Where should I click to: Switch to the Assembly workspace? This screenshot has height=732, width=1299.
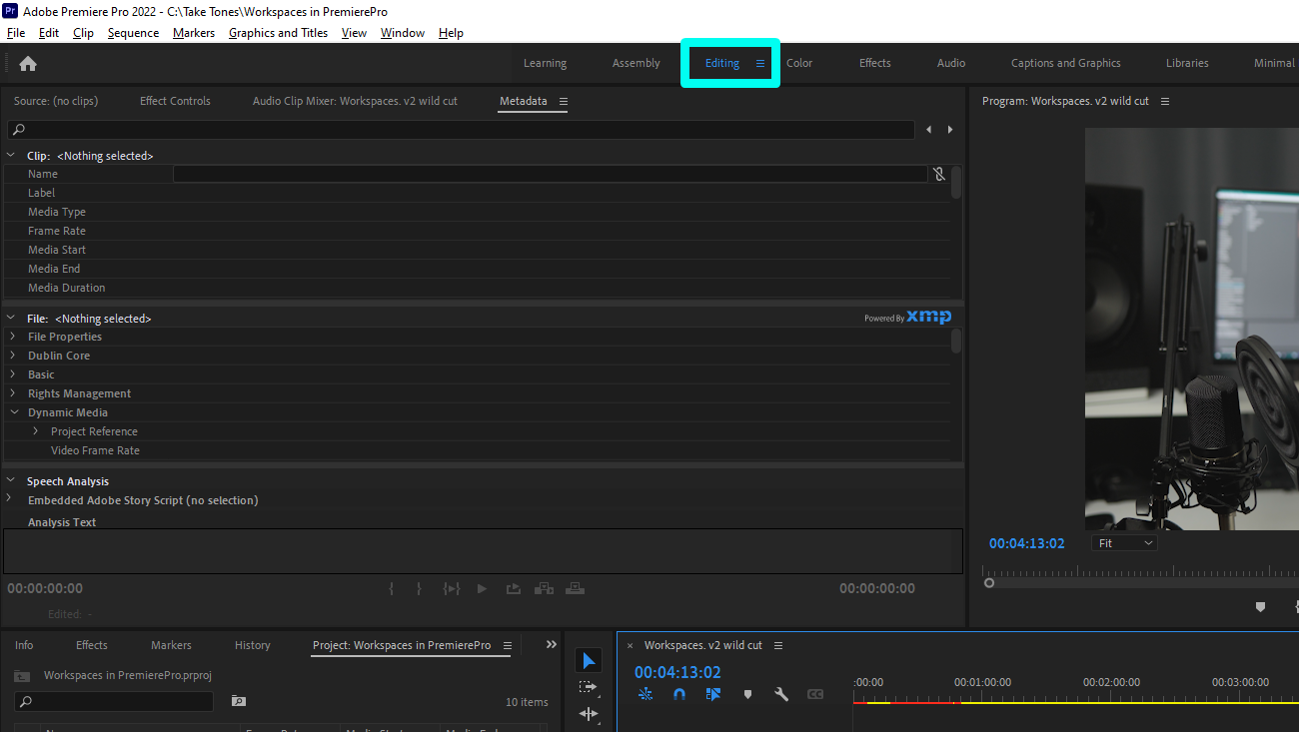(x=637, y=63)
